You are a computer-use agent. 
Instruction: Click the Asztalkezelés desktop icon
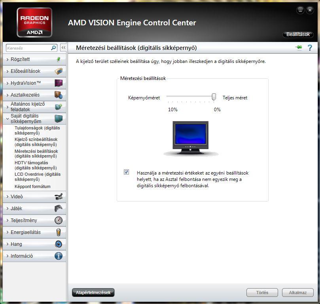59,95
